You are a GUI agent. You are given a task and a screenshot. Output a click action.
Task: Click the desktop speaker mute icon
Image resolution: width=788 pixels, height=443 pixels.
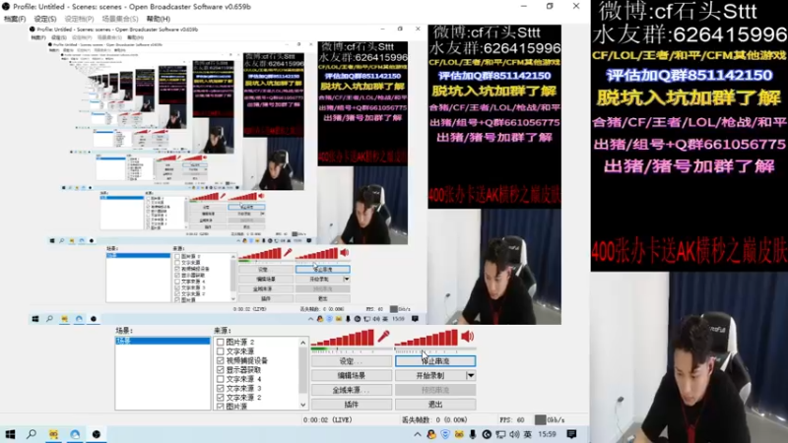click(467, 336)
